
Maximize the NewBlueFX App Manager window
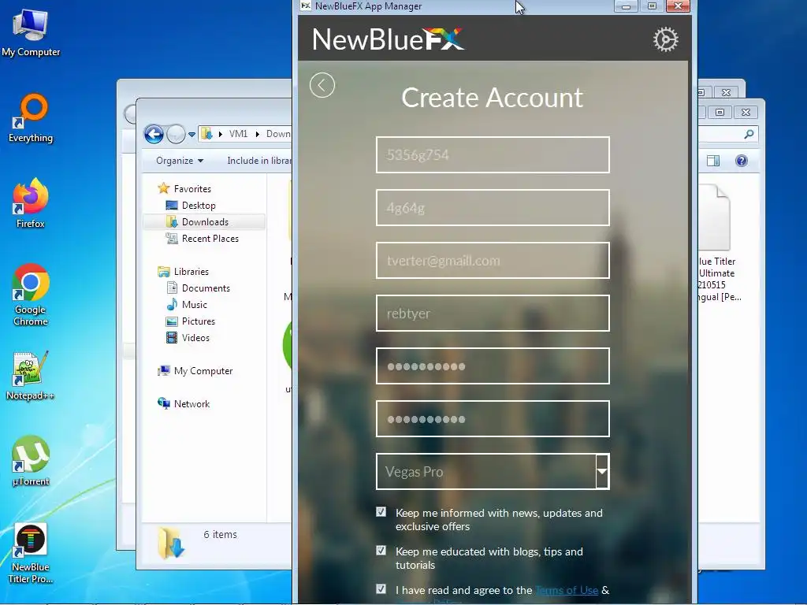pyautogui.click(x=652, y=6)
